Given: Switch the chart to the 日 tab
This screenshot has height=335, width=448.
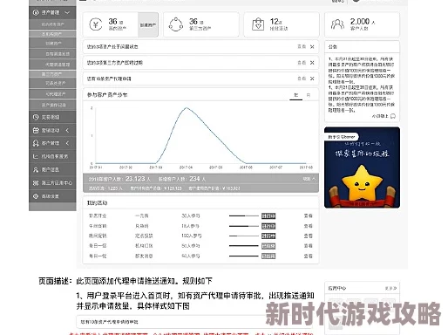Looking at the screenshot, I should pyautogui.click(x=309, y=95).
